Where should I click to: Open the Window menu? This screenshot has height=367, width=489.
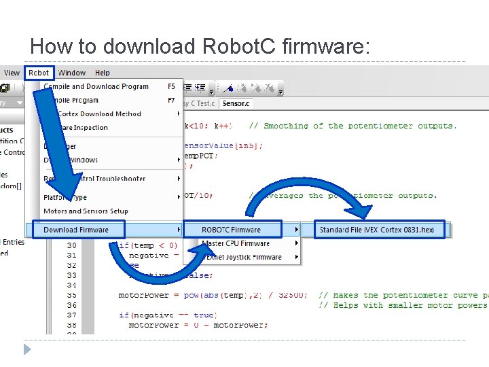(72, 73)
